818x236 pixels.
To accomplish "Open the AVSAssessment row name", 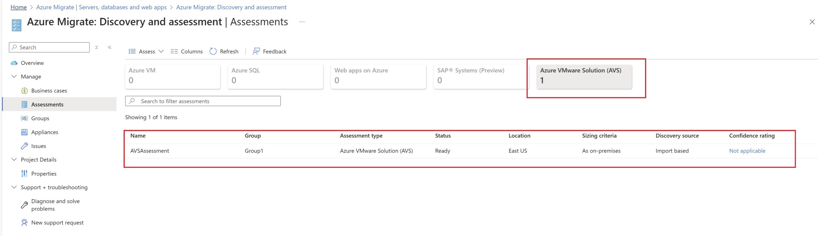I will [x=150, y=151].
